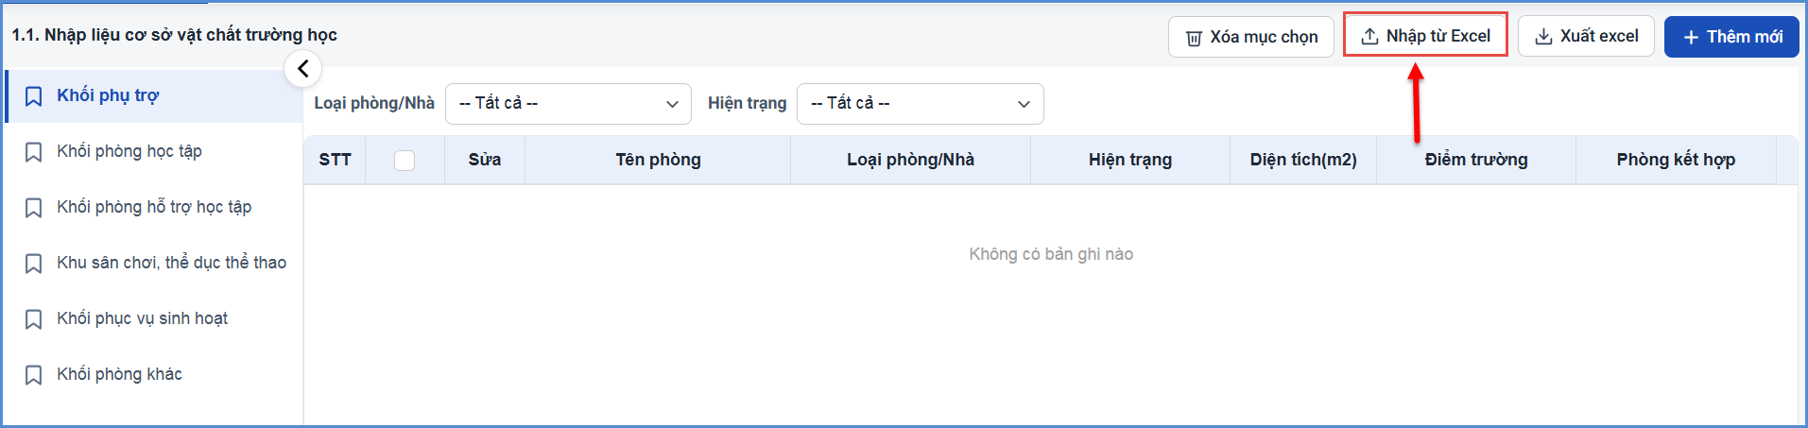Click bookmark icon beside Khối phòng hỗ trợ học tập
The height and width of the screenshot is (428, 1808).
33,208
